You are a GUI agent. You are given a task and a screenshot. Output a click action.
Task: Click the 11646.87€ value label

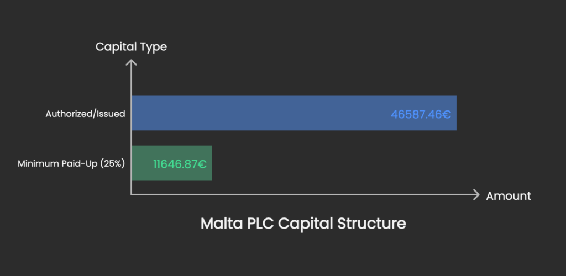180,164
